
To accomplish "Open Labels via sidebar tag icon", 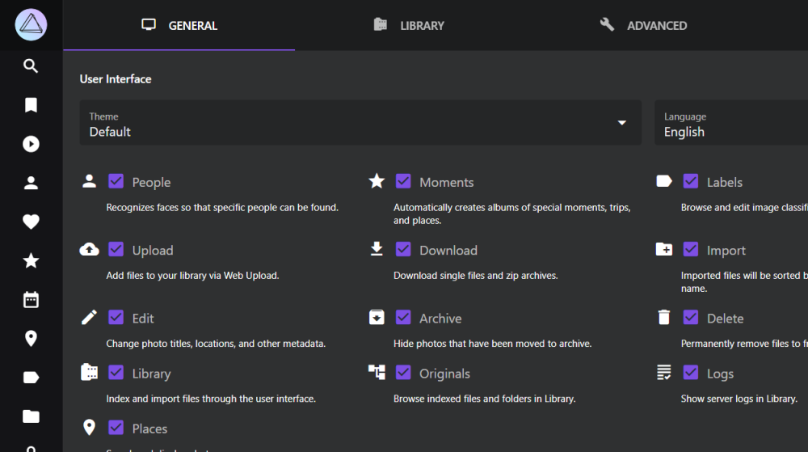I will [31, 378].
